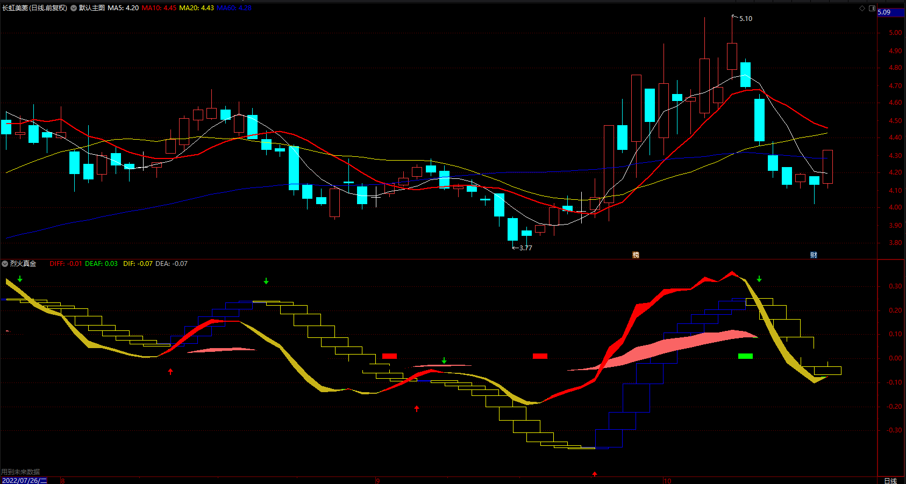The height and width of the screenshot is (484, 906).
Task: Click the 用到未来数据 warning text
Action: coord(20,472)
